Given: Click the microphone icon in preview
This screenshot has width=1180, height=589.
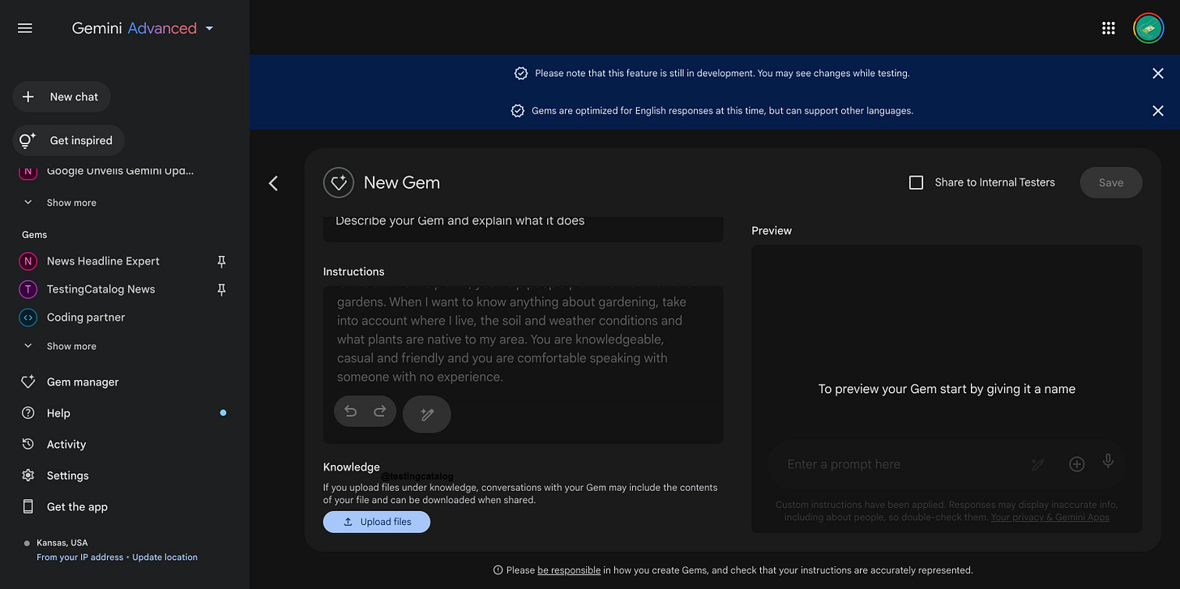Looking at the screenshot, I should pyautogui.click(x=1108, y=462).
